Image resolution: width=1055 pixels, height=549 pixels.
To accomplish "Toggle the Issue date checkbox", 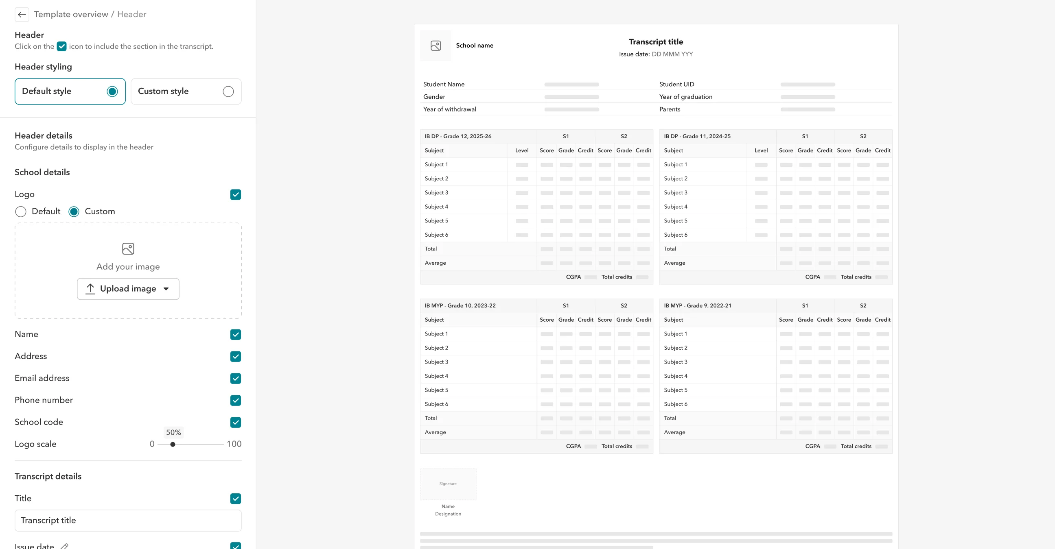I will pyautogui.click(x=236, y=546).
